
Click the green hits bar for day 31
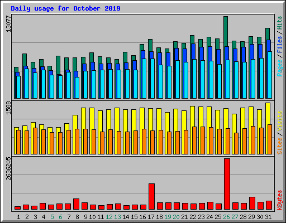coord(268,34)
